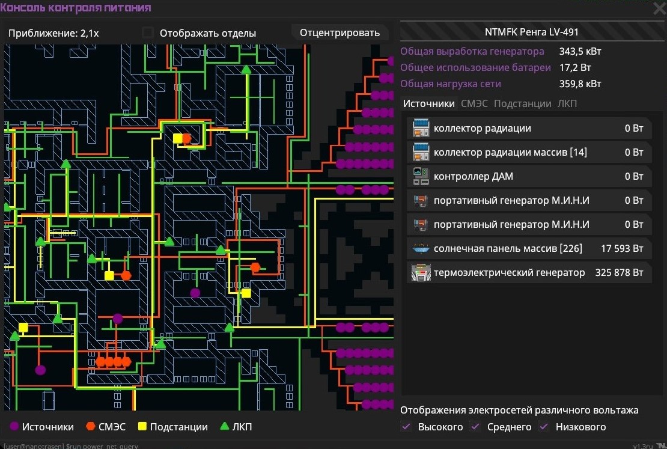Click the orange СМЭС legend hexagon
This screenshot has height=449, width=667.
coord(91,427)
